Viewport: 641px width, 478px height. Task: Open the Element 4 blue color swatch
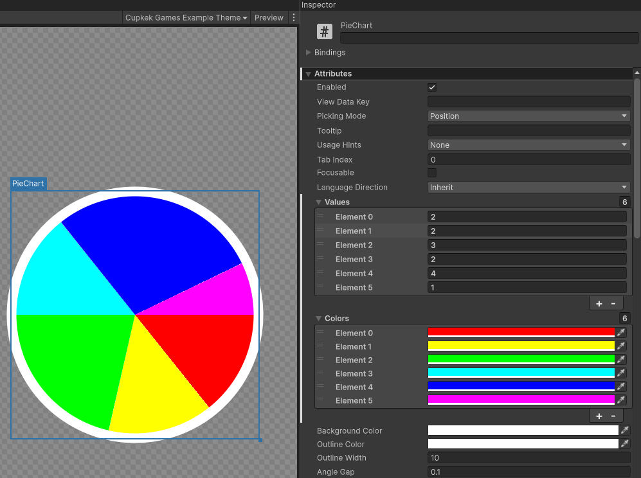coord(521,387)
